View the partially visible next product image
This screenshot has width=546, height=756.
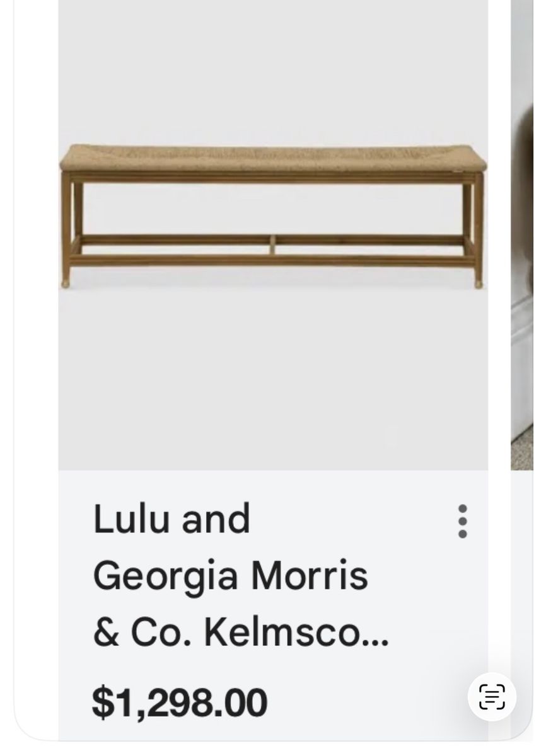(522, 235)
